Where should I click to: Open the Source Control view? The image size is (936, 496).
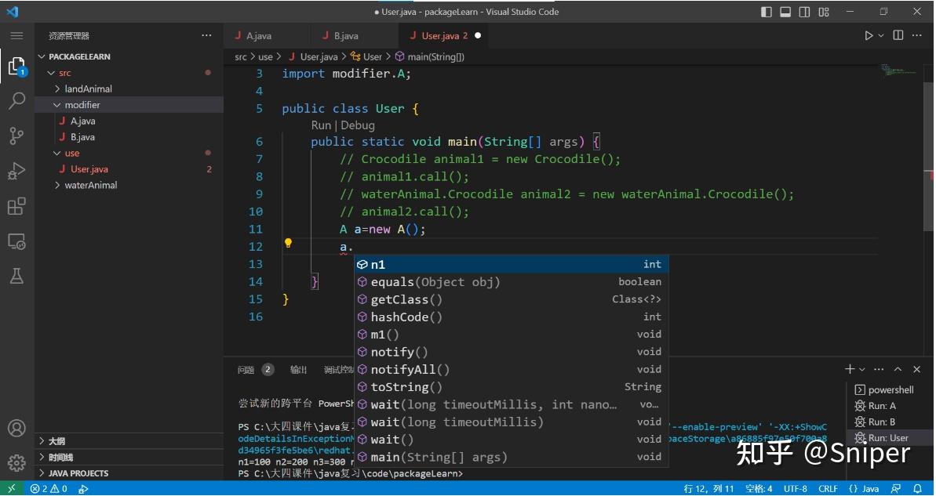[x=16, y=136]
